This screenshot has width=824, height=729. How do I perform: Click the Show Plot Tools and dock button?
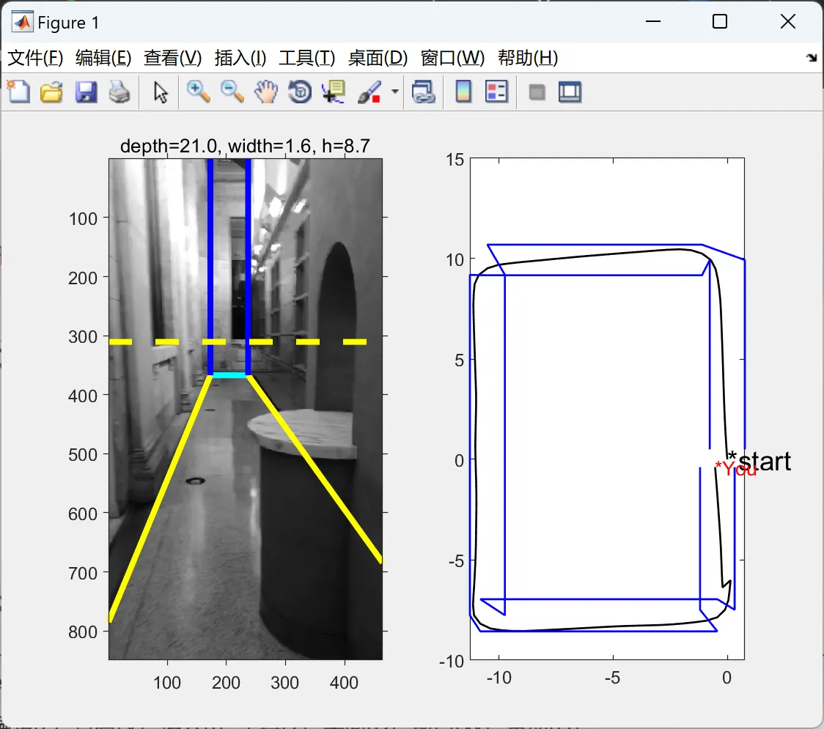570,92
